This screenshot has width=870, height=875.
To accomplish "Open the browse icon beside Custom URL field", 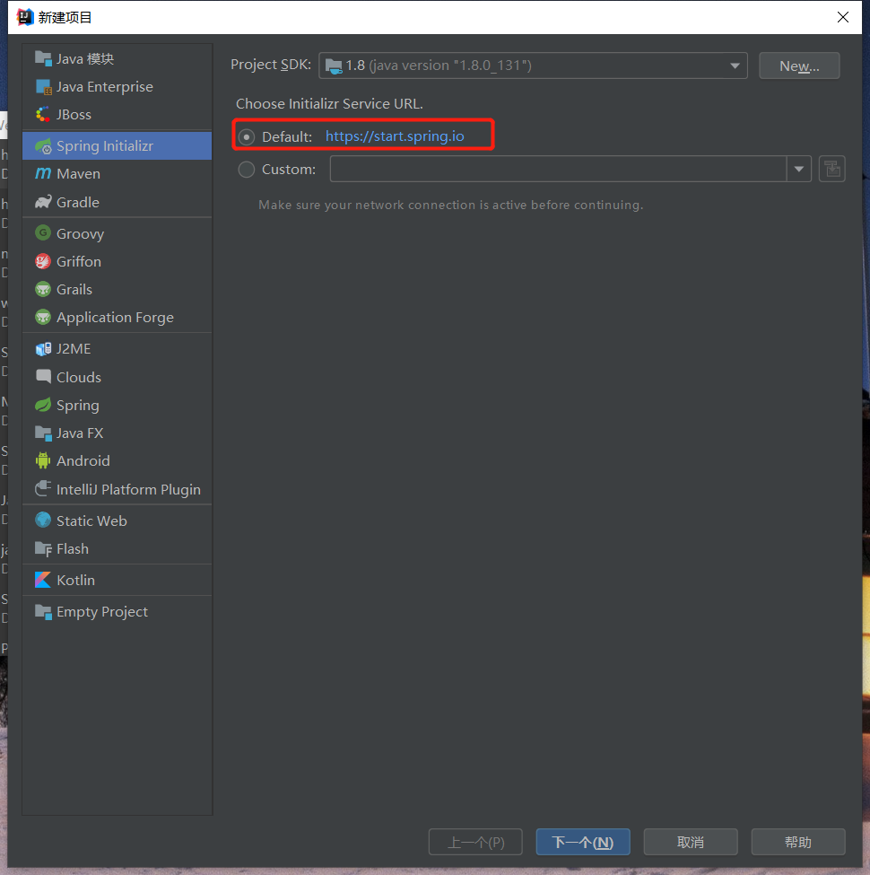I will (x=831, y=169).
